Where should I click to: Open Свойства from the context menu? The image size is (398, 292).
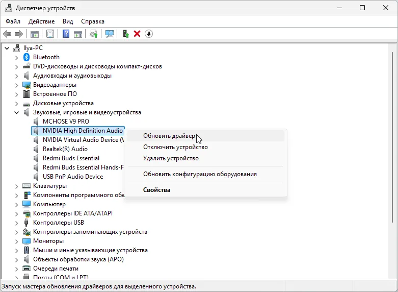coord(205,190)
